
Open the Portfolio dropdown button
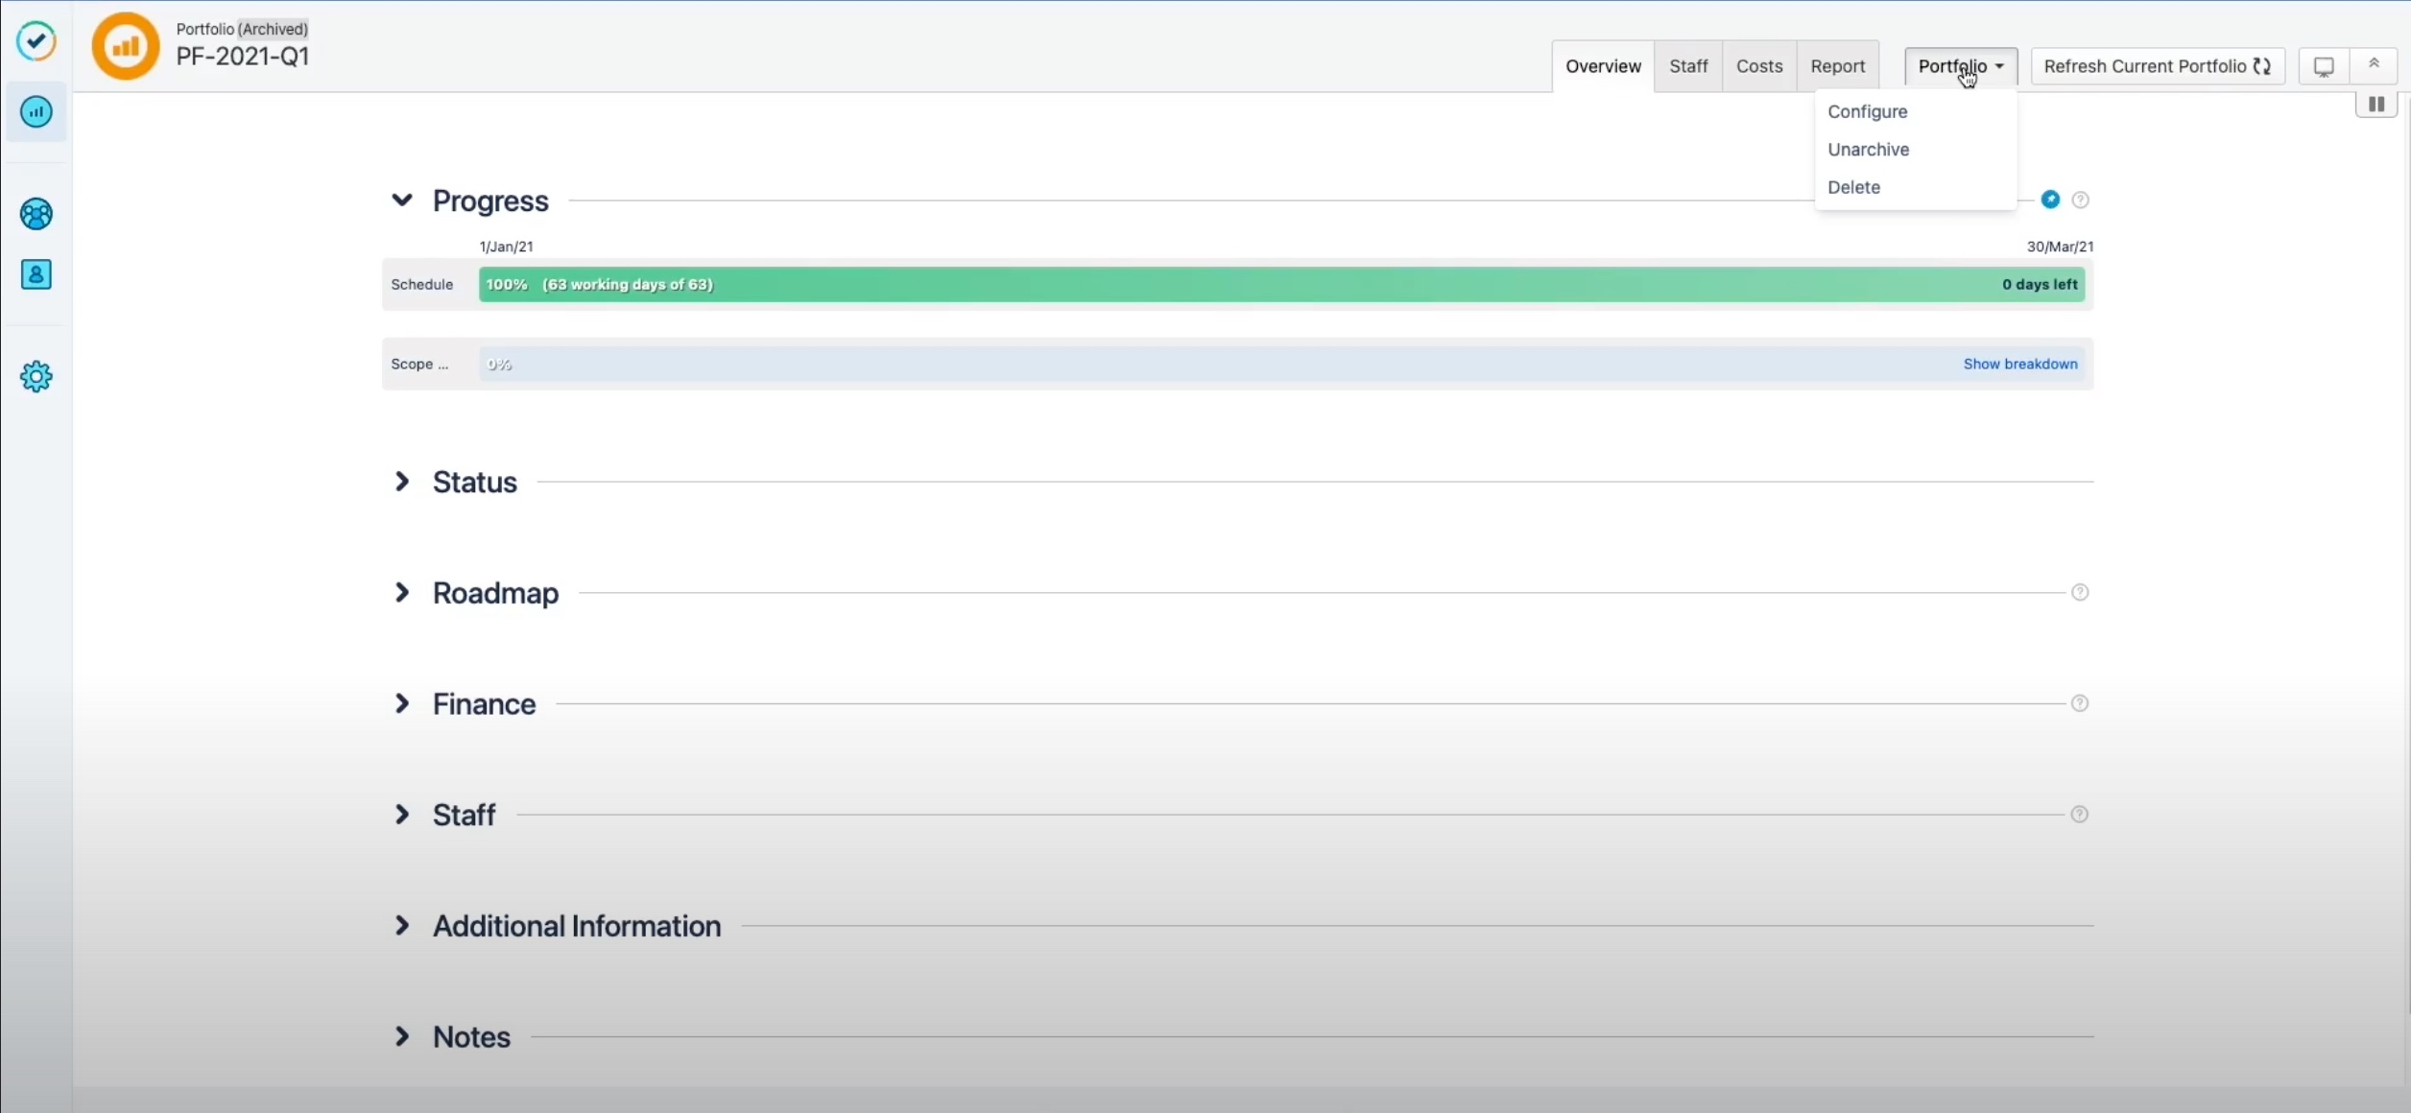[1961, 66]
